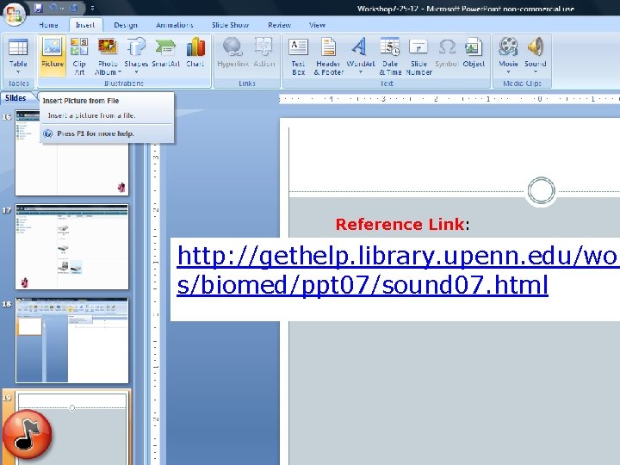Switch to the View tab
This screenshot has width=620, height=465.
[317, 25]
